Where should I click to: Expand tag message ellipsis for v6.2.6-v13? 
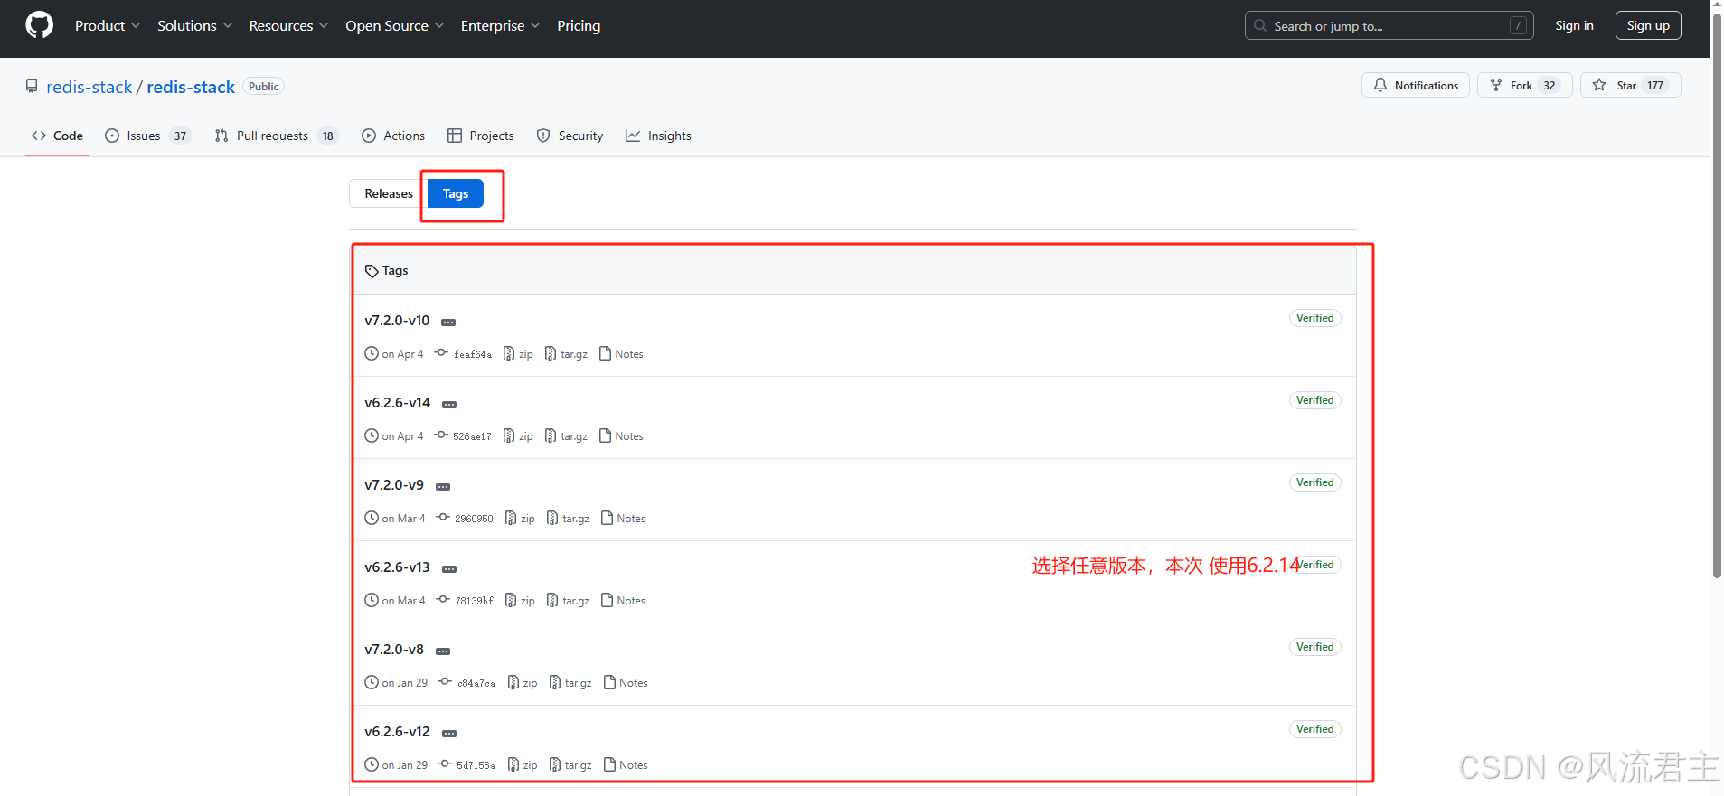[449, 569]
